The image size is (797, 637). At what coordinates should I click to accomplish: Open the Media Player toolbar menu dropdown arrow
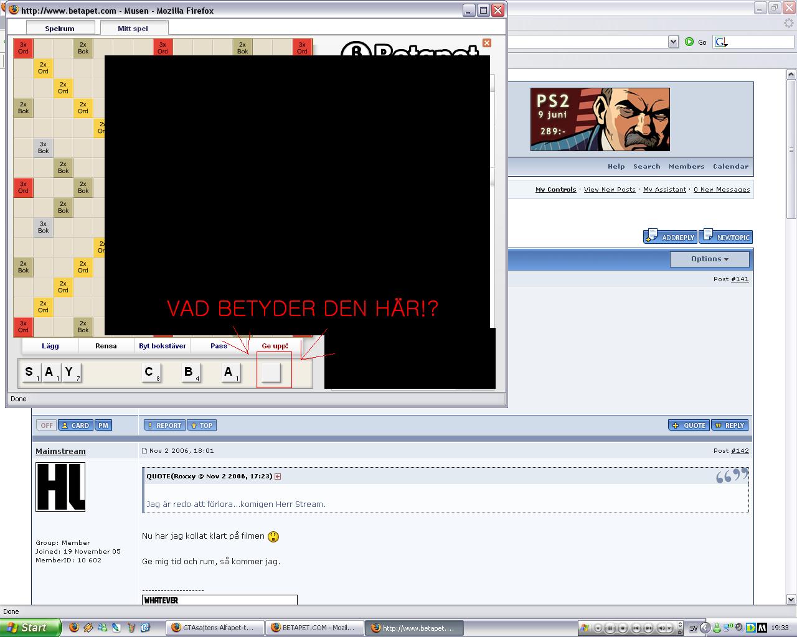point(598,628)
